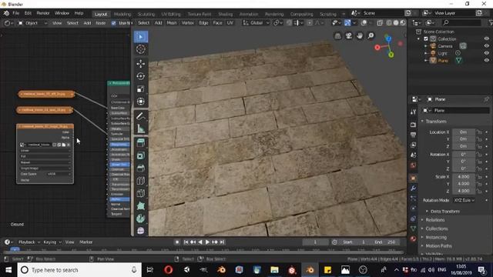
Task: Open the Keying menu in timeline
Action: [x=52, y=242]
